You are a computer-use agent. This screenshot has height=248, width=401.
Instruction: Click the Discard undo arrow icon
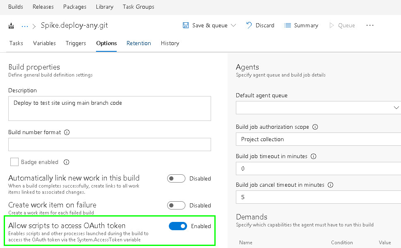point(249,25)
